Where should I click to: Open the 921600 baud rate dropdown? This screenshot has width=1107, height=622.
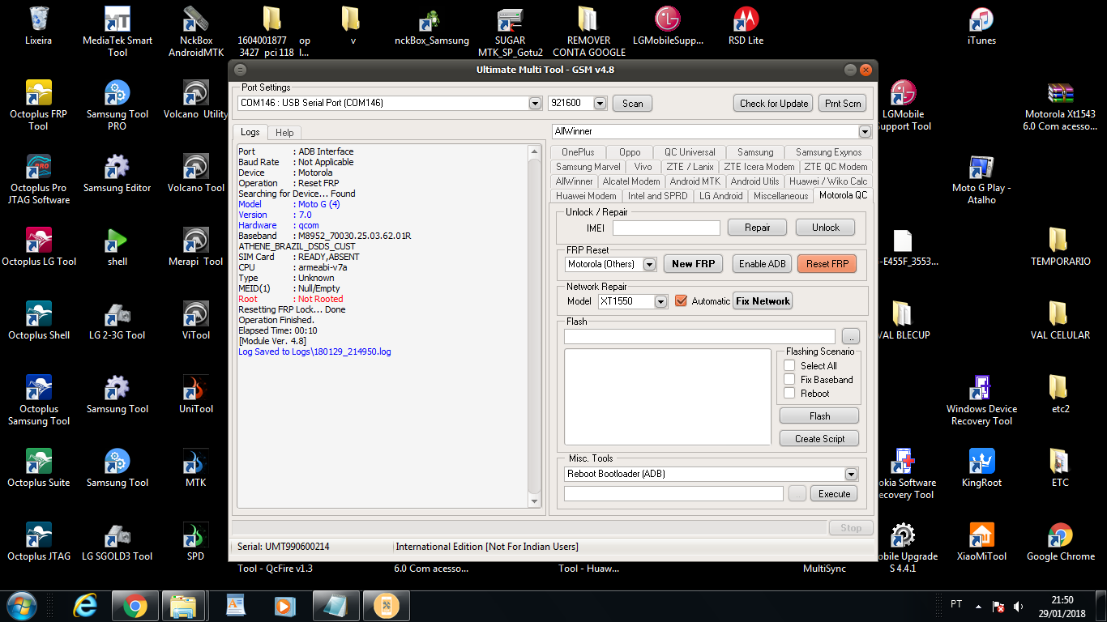(600, 103)
